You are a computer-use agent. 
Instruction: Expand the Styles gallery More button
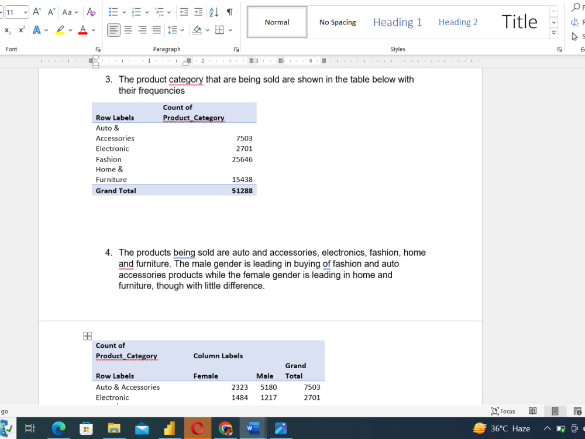tap(553, 33)
